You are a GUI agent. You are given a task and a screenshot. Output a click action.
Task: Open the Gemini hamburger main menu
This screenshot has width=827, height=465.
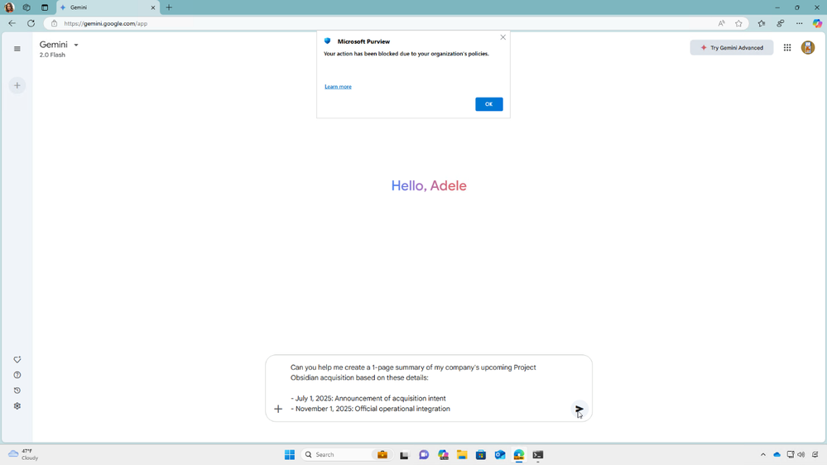[x=17, y=49]
